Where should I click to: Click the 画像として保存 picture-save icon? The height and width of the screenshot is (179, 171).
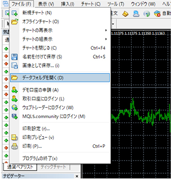pyautogui.click(x=15, y=66)
